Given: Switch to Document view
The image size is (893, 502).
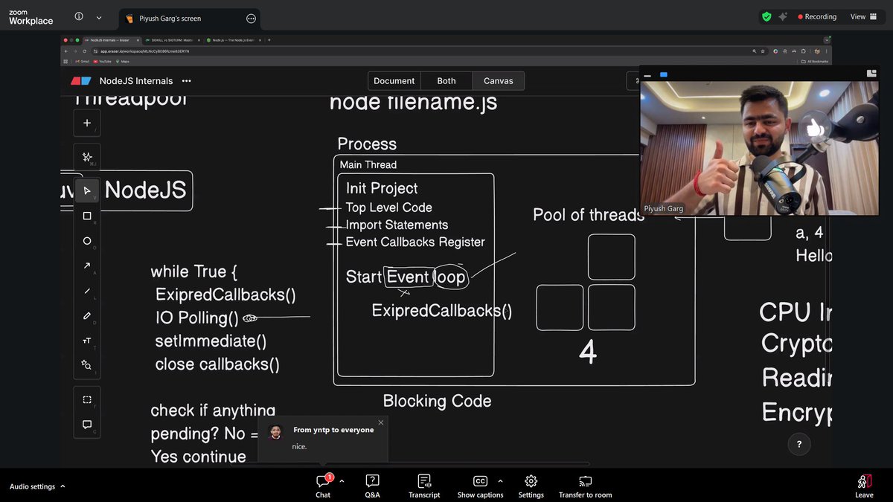Looking at the screenshot, I should 394,81.
